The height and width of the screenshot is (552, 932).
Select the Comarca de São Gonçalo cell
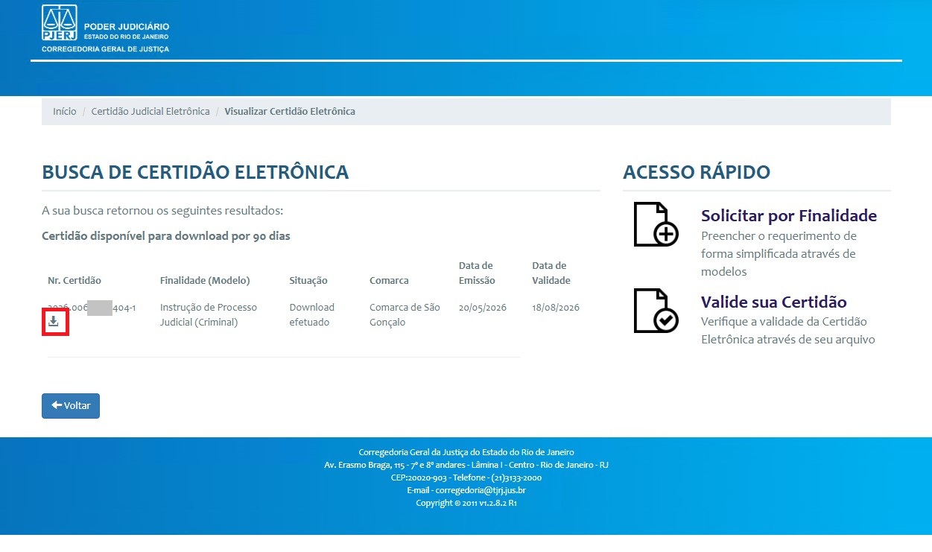(405, 315)
